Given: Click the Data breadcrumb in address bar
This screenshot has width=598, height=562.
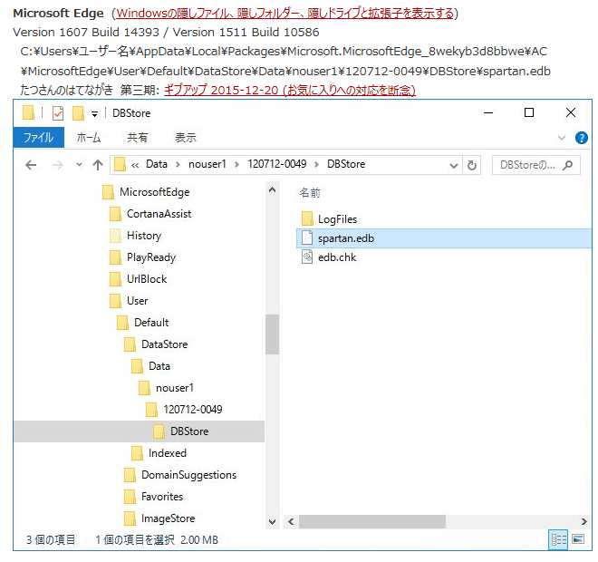Looking at the screenshot, I should click(157, 164).
